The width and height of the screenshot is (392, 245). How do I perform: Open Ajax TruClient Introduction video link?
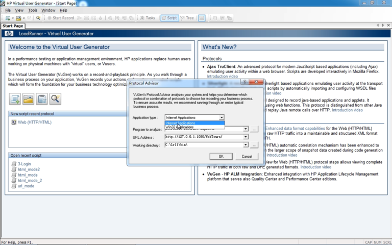(222, 77)
